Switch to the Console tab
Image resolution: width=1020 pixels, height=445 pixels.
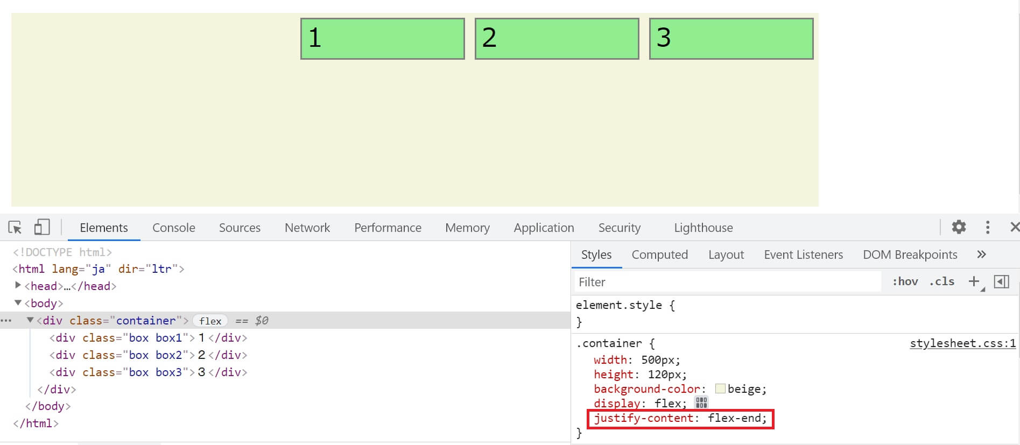coord(173,228)
